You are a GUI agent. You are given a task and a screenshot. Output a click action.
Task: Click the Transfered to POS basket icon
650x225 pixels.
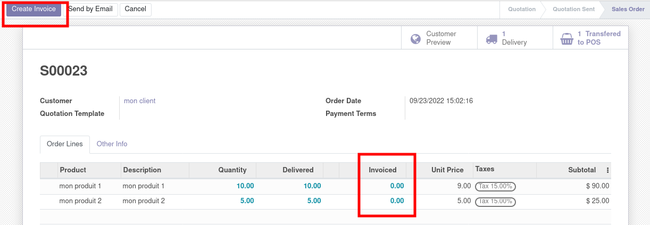coord(567,38)
